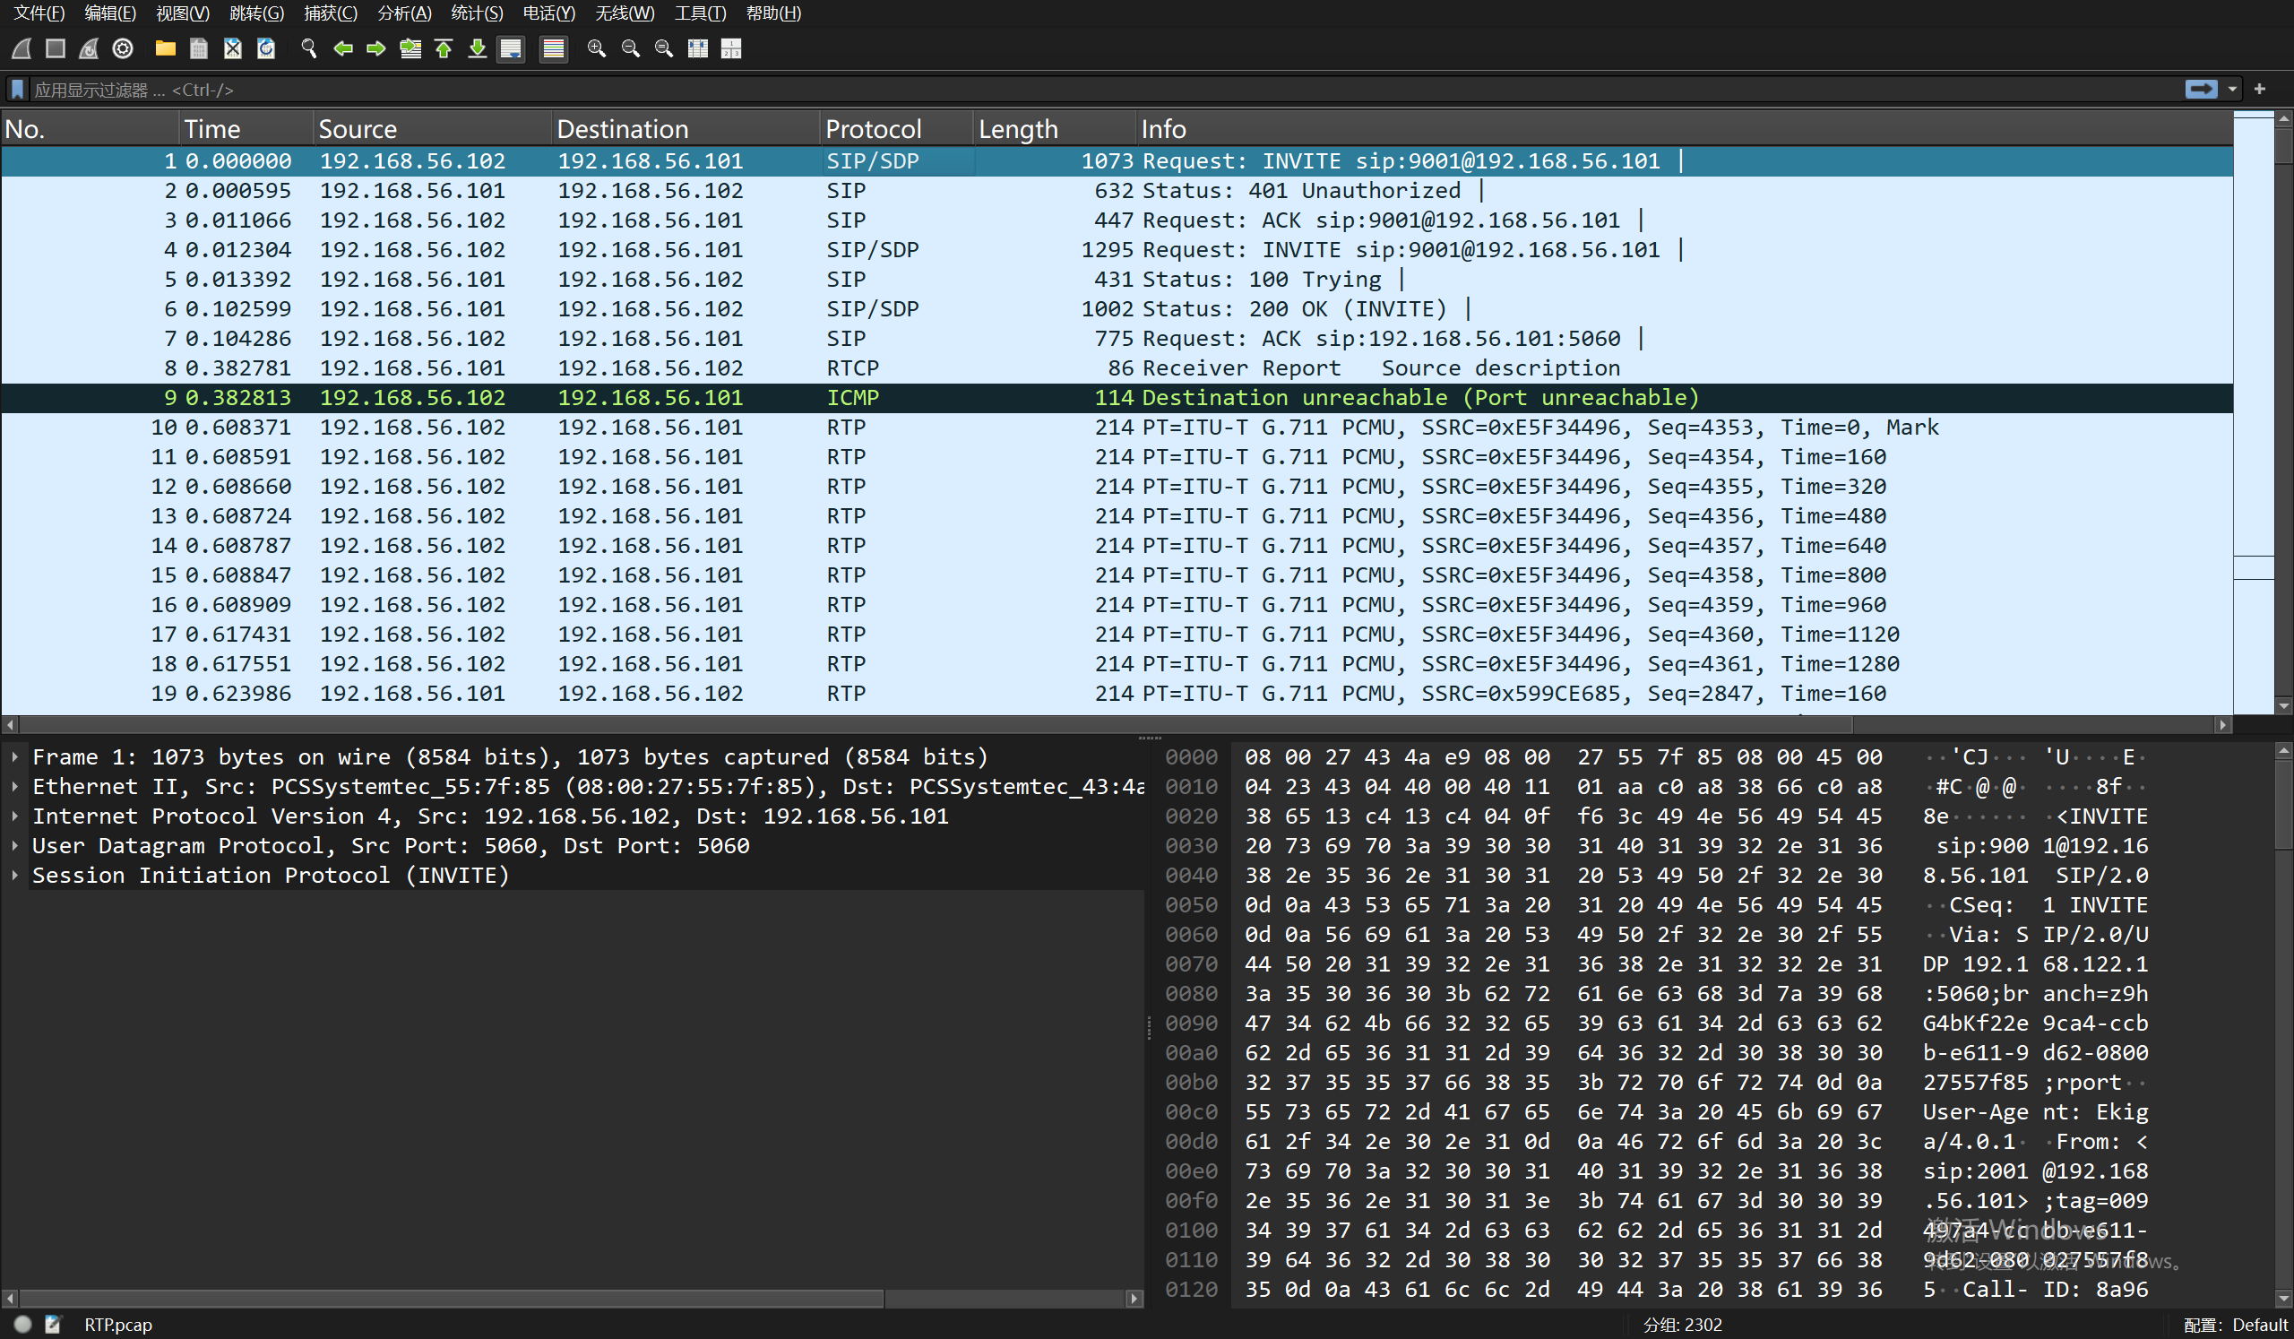Click the start capture shark fin icon
Viewport: 2294px width, 1339px height.
click(22, 48)
